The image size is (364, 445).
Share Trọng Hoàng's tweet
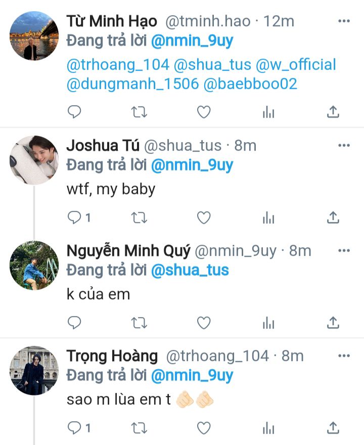[333, 428]
